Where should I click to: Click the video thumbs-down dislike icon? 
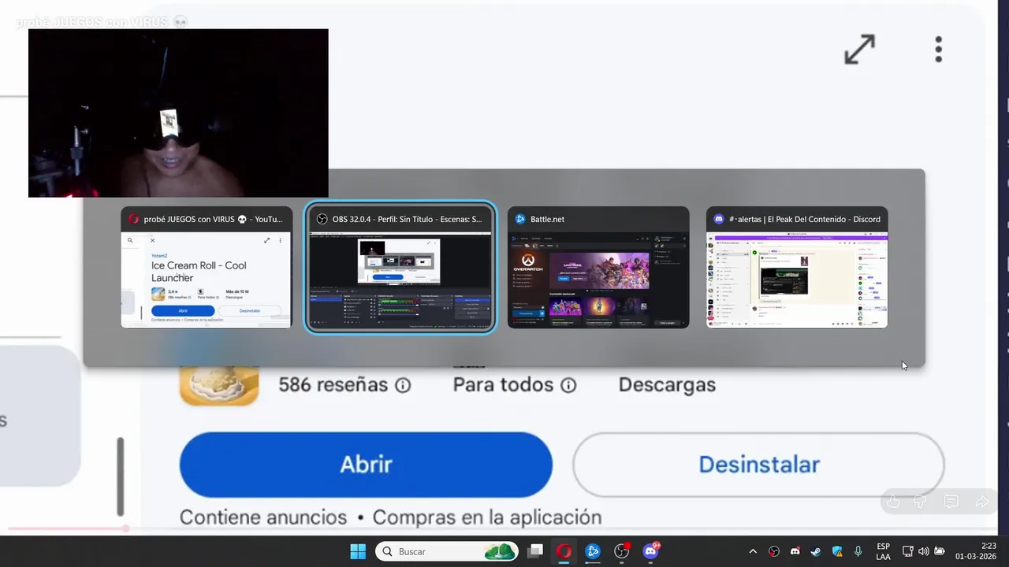coord(920,502)
